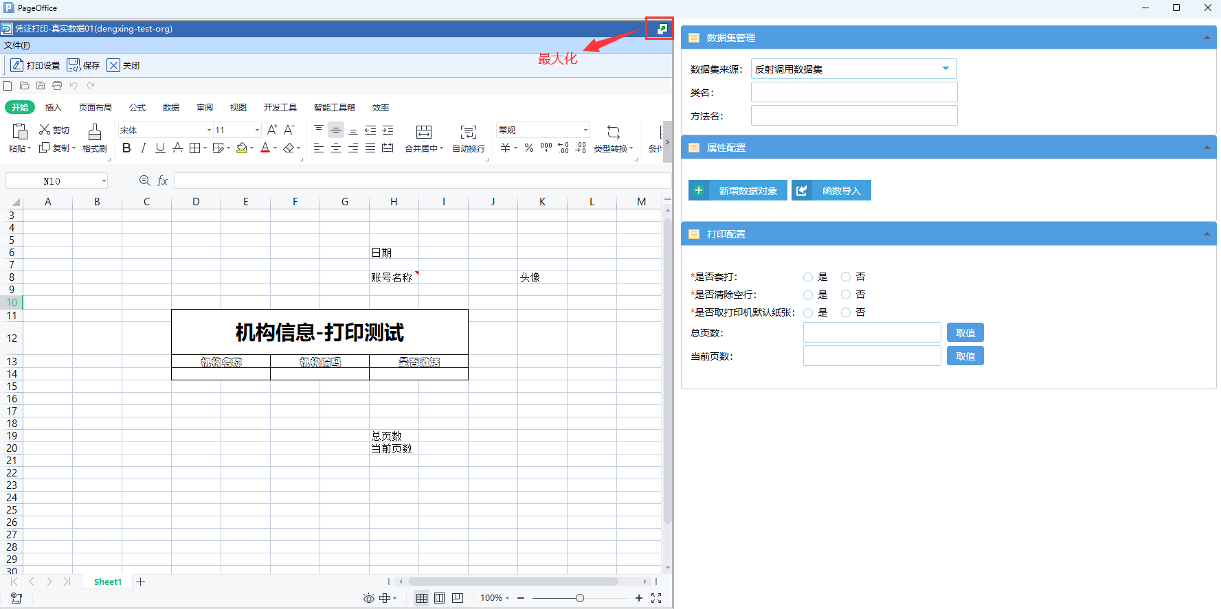Switch to the 页面布局 ribbon tab
Viewport: 1221px width, 609px height.
pos(95,108)
